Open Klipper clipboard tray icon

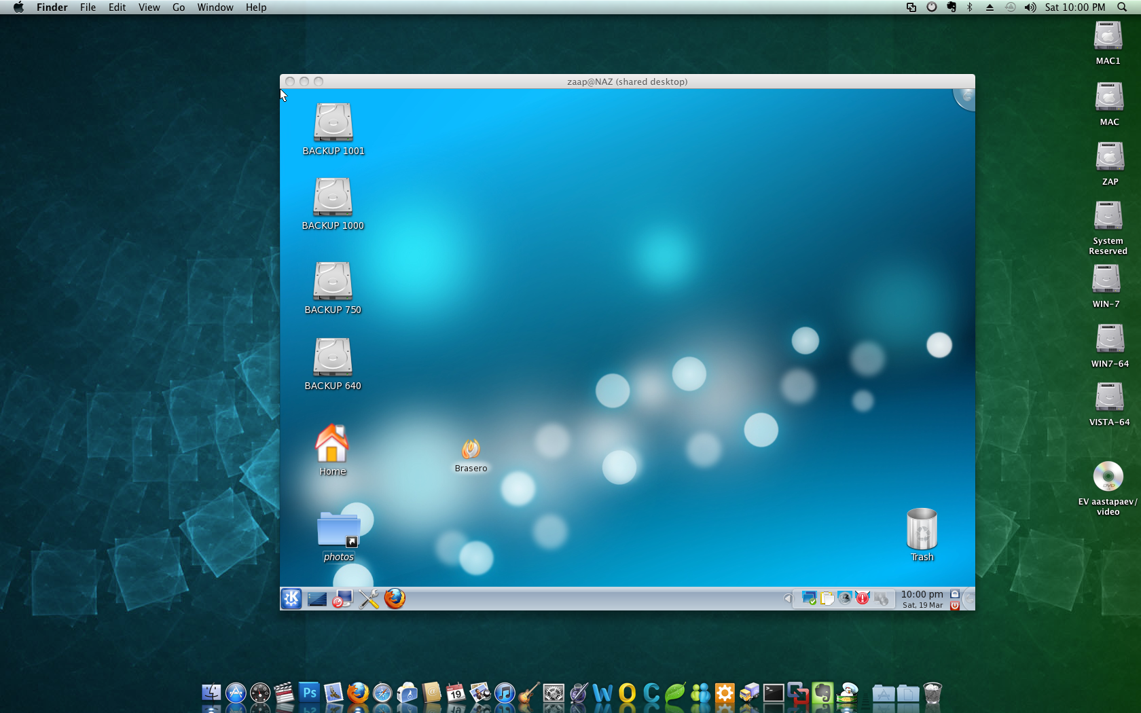(827, 598)
